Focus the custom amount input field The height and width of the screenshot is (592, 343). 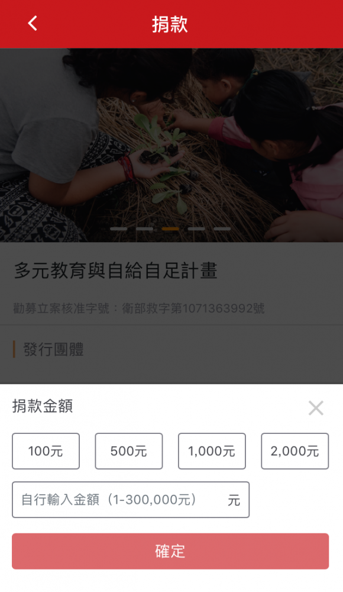click(x=131, y=500)
